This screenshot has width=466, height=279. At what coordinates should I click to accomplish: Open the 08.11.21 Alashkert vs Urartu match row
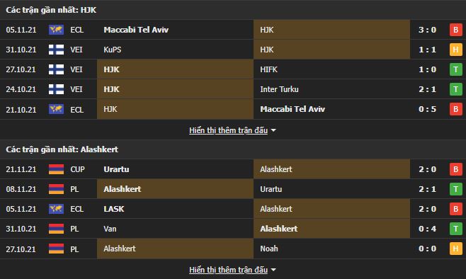pyautogui.click(x=233, y=189)
